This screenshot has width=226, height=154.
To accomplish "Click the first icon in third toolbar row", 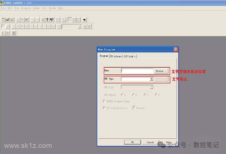I will pyautogui.click(x=3, y=33).
